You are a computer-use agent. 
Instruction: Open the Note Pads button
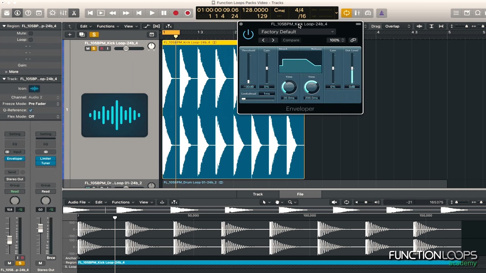[467, 13]
